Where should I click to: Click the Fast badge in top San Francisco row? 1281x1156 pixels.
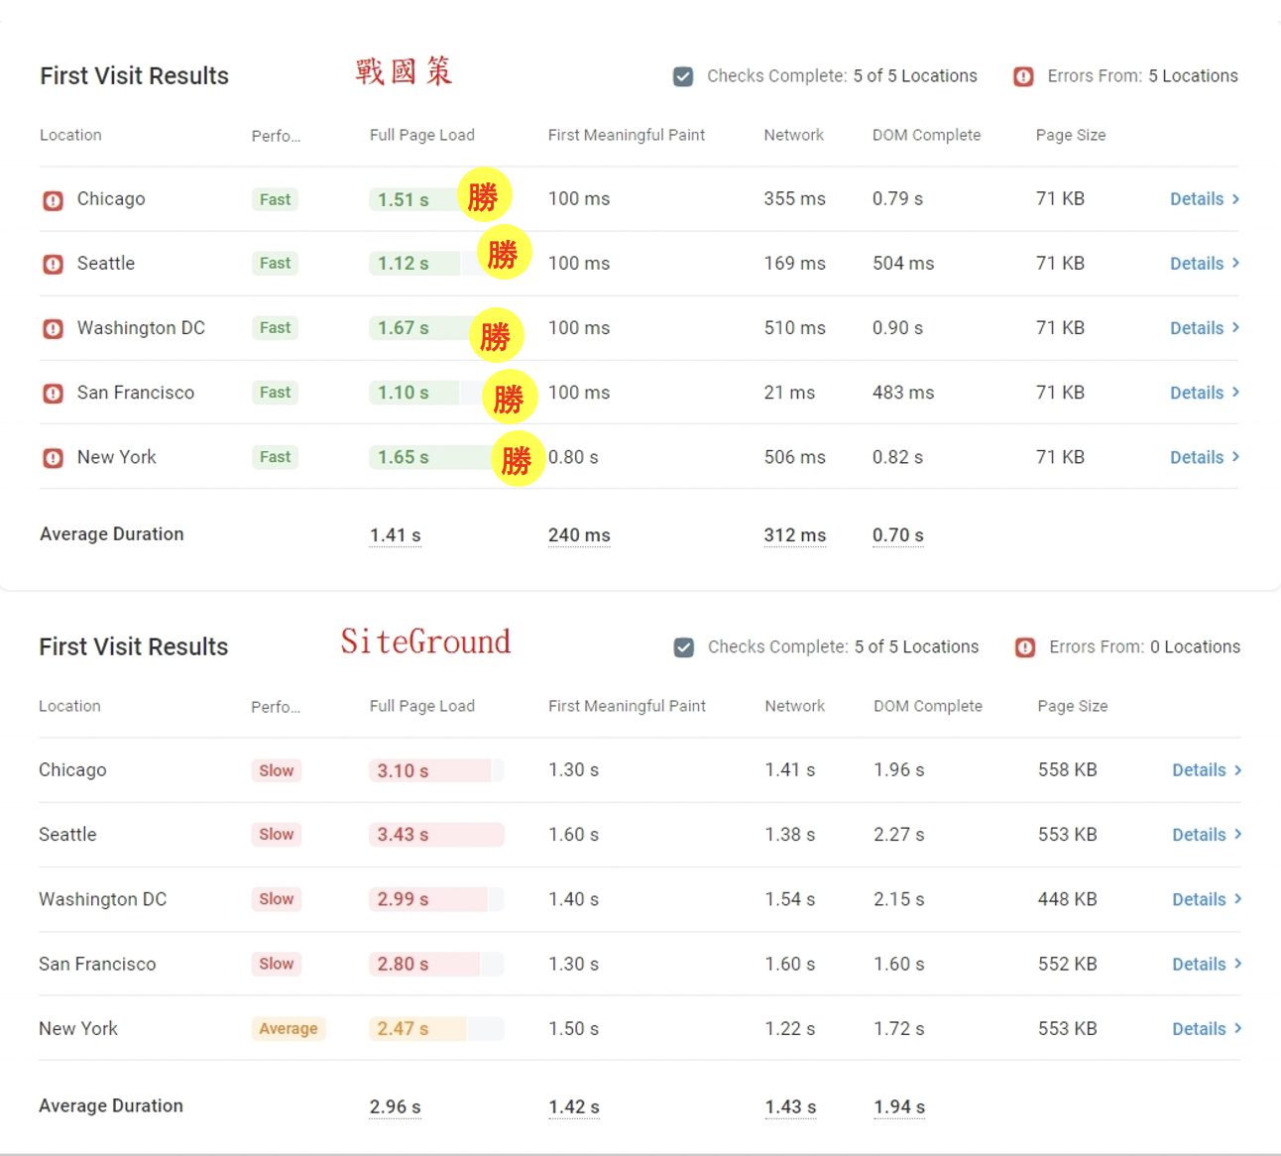(x=275, y=393)
